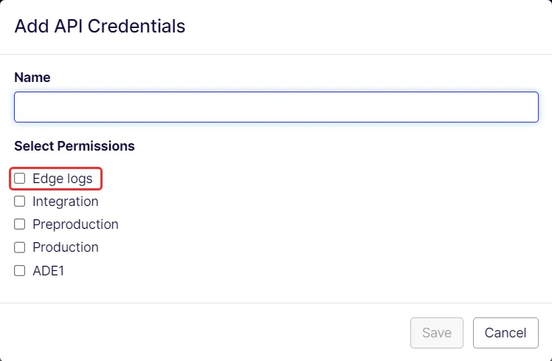This screenshot has width=552, height=361.
Task: Click the disabled Save button in footer
Action: (437, 333)
